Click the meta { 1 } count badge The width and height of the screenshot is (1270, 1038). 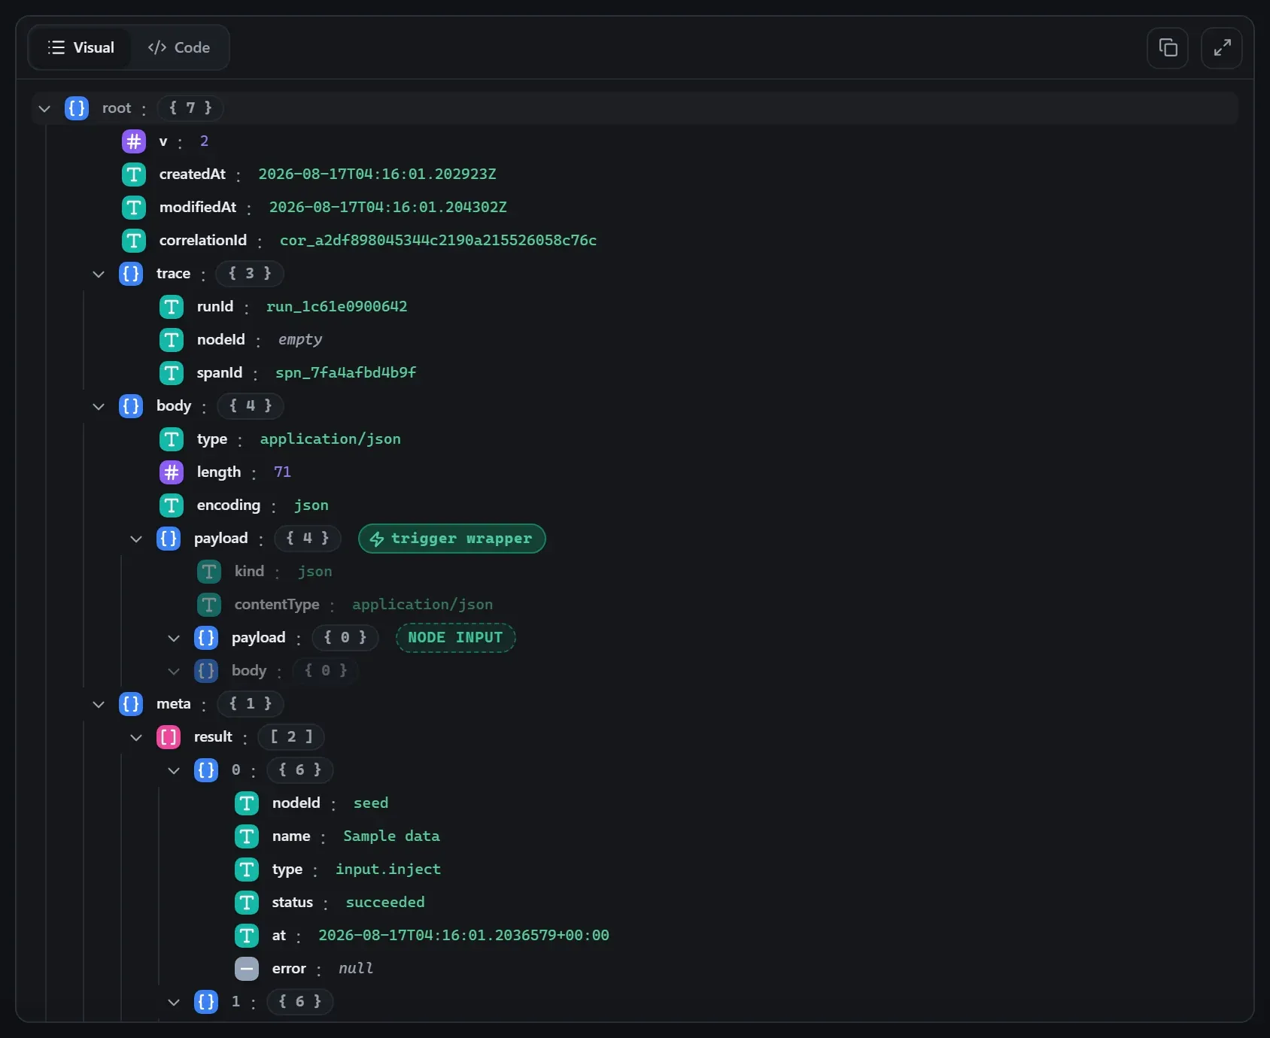251,704
